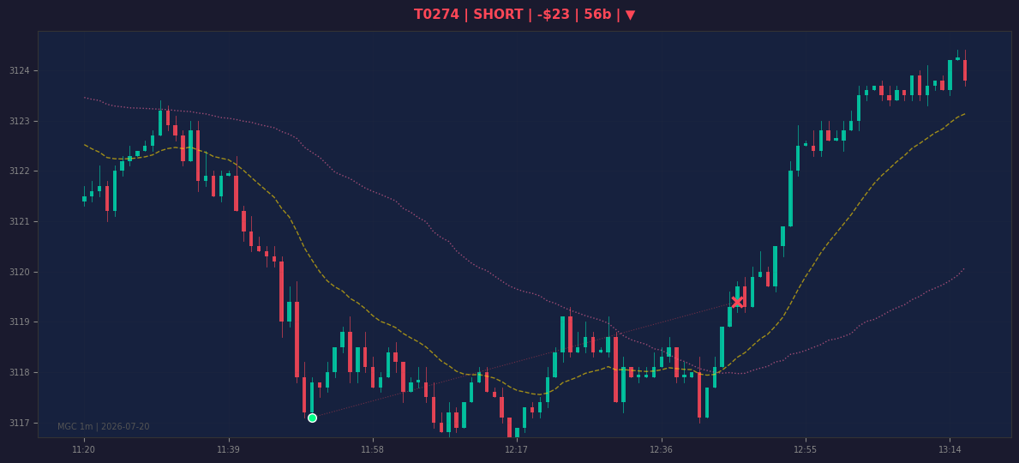This screenshot has height=463, width=1019.
Task: Click the 3117 price axis label
Action: [x=19, y=423]
